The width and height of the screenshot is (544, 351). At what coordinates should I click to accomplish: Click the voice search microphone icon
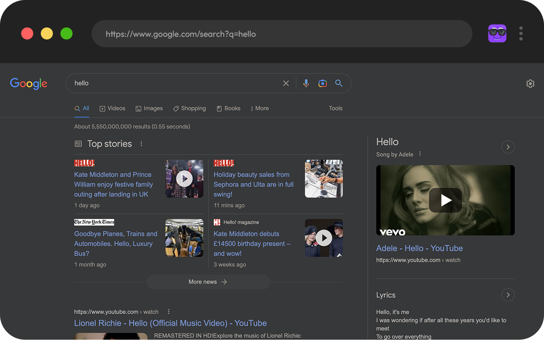[x=306, y=83]
